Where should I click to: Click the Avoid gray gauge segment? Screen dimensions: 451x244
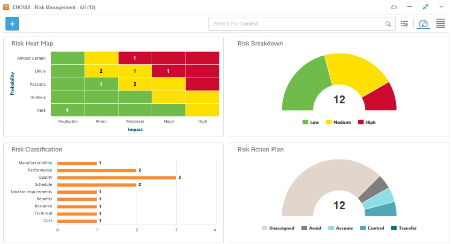374,189
